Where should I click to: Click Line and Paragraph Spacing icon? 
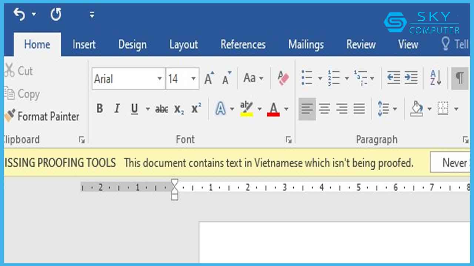[x=383, y=109]
